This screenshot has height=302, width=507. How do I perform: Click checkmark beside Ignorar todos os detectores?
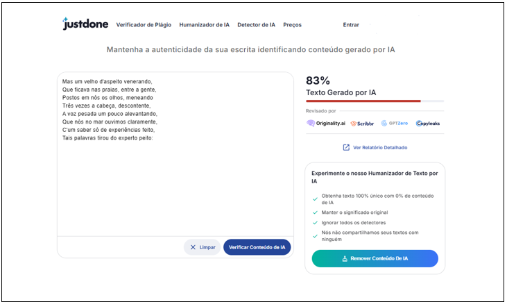click(315, 223)
